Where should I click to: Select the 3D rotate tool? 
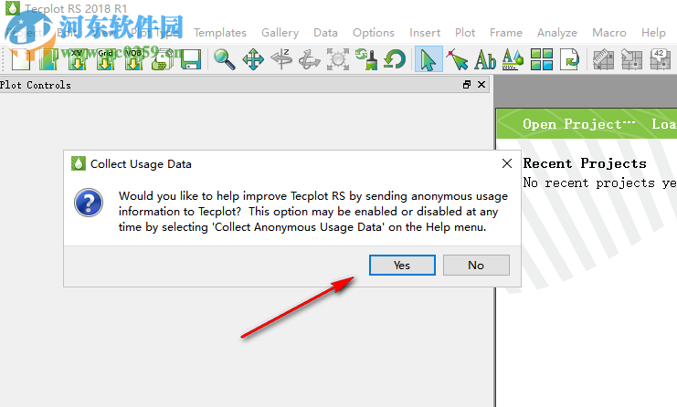pyautogui.click(x=310, y=59)
